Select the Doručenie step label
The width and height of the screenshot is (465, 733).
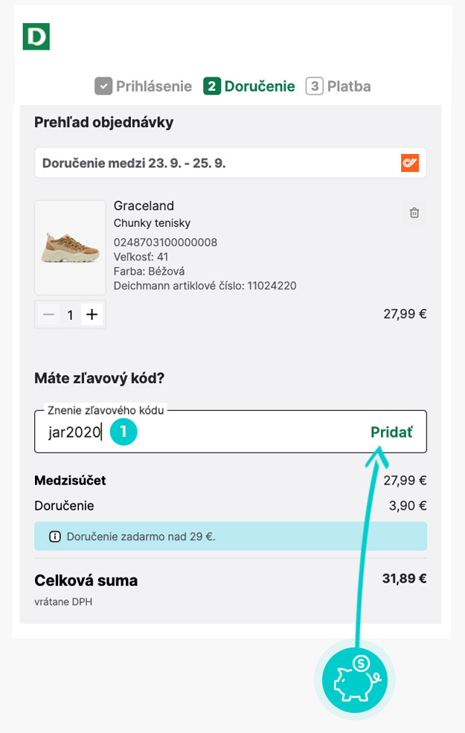click(259, 86)
